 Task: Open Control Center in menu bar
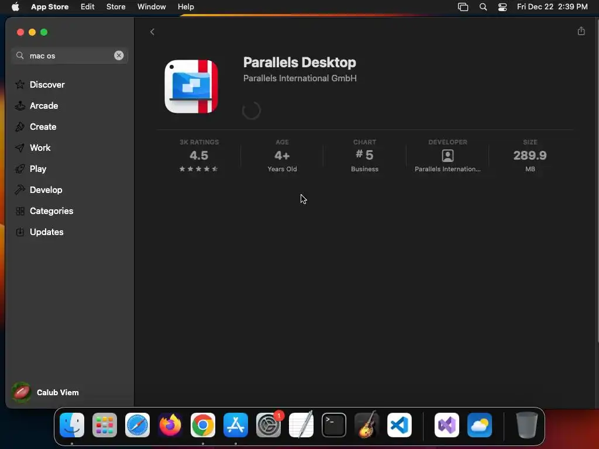[502, 7]
